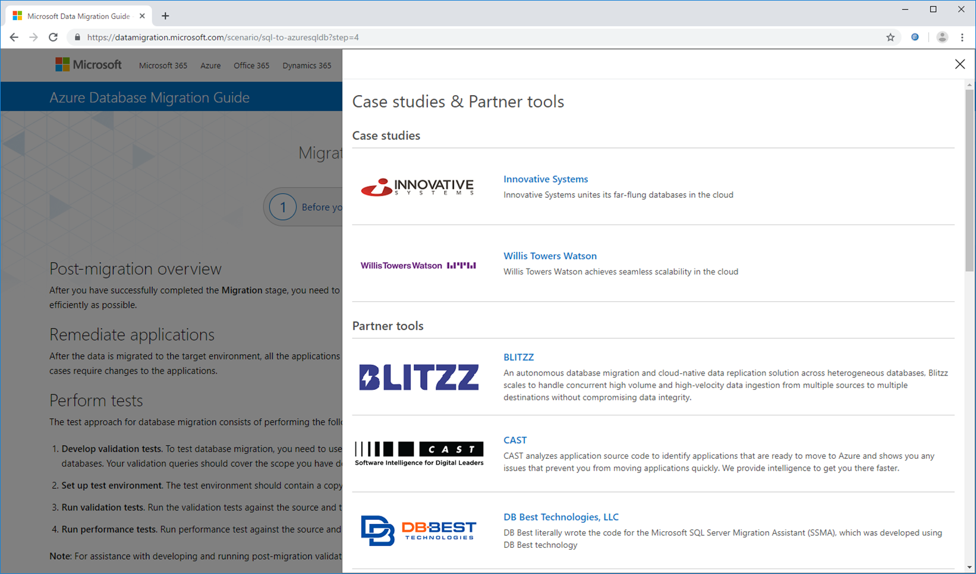
Task: Open the Chrome three-dot menu
Action: [x=962, y=37]
